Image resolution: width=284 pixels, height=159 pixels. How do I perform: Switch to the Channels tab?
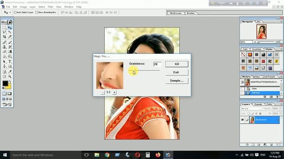tap(258, 104)
